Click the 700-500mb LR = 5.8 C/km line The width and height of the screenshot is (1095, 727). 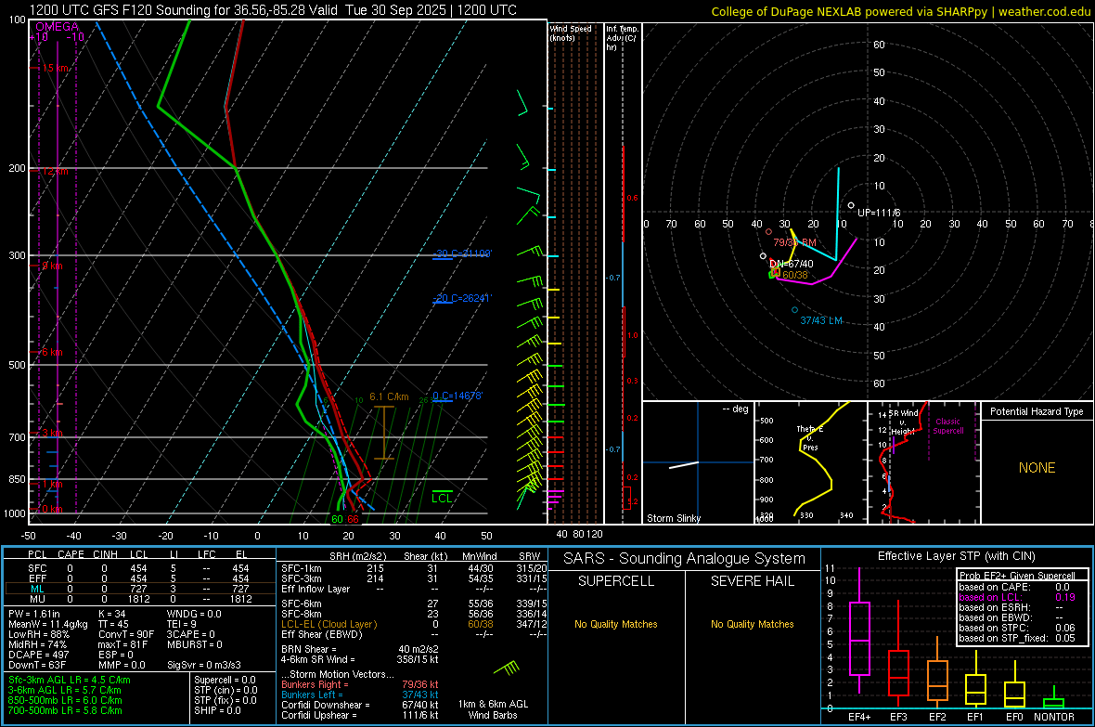tap(65, 710)
